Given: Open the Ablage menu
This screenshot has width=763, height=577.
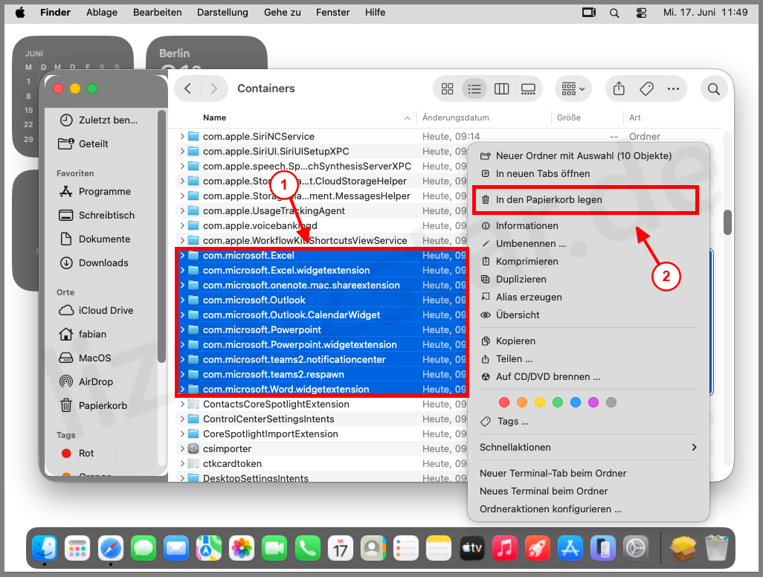Looking at the screenshot, I should 102,13.
